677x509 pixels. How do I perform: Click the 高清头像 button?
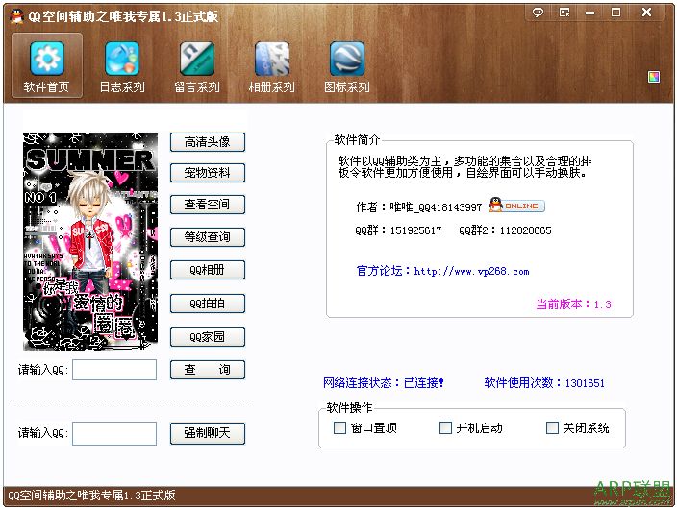208,142
